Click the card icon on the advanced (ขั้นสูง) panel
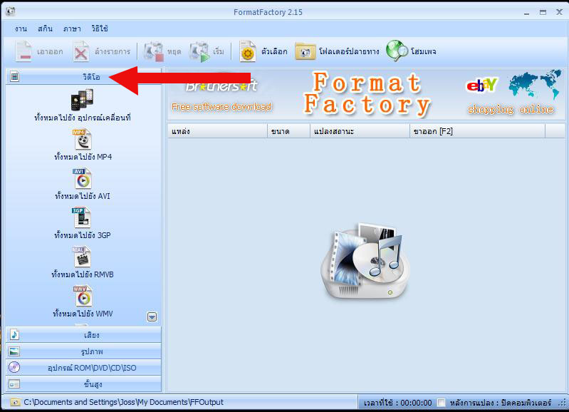This screenshot has width=569, height=412. coord(14,384)
